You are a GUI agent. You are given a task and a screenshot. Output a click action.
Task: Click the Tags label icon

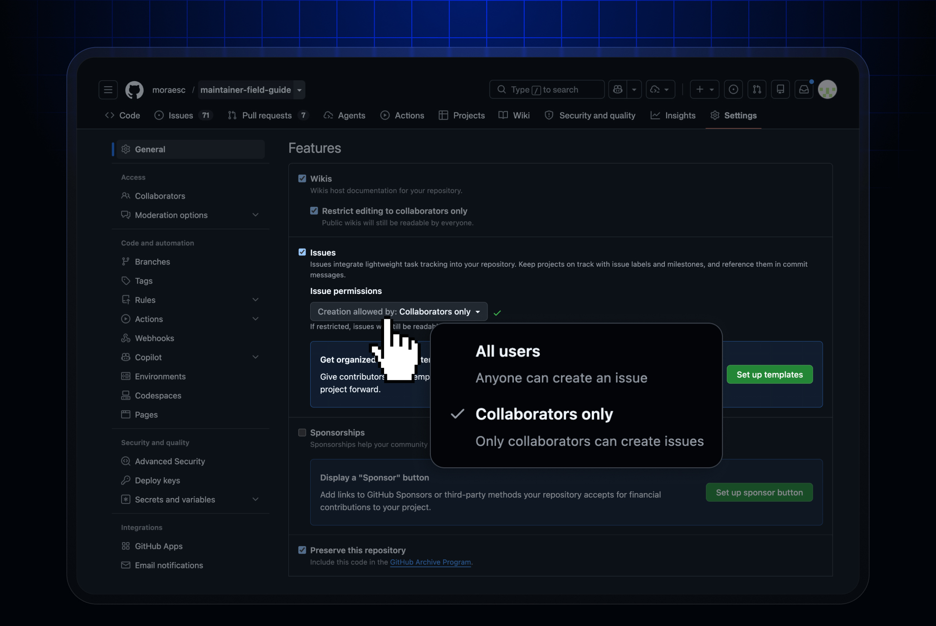(x=126, y=281)
